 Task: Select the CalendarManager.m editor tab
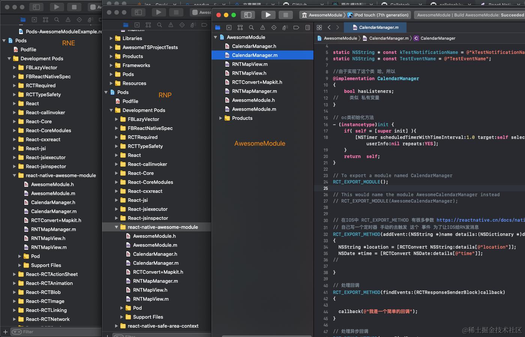click(375, 27)
